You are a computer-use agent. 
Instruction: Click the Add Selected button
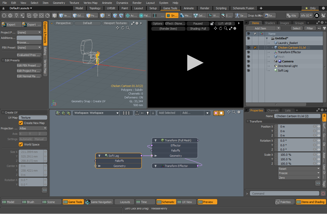[x=167, y=113]
